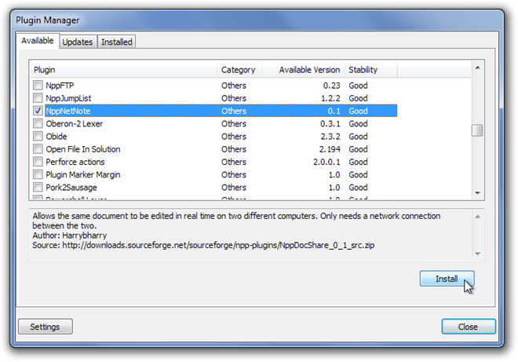Select the NppFTP row name

60,86
